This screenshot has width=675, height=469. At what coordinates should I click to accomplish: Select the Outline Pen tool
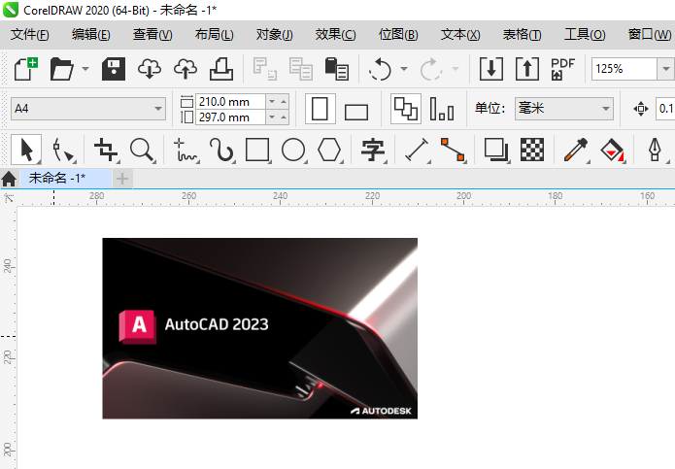656,150
